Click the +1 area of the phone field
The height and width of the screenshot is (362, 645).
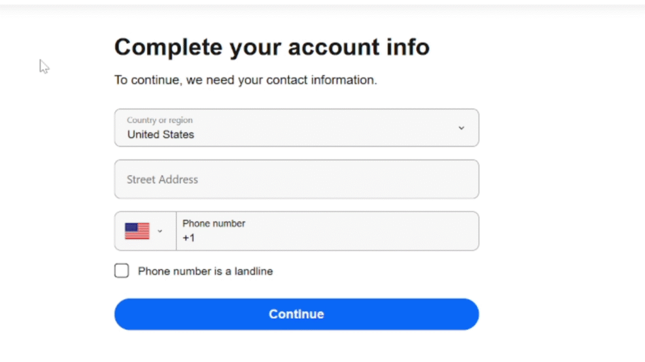189,238
